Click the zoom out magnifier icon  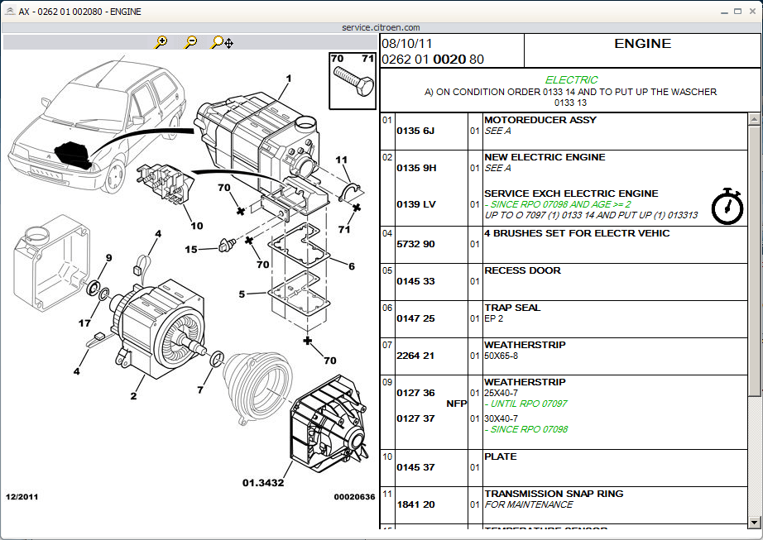click(191, 42)
